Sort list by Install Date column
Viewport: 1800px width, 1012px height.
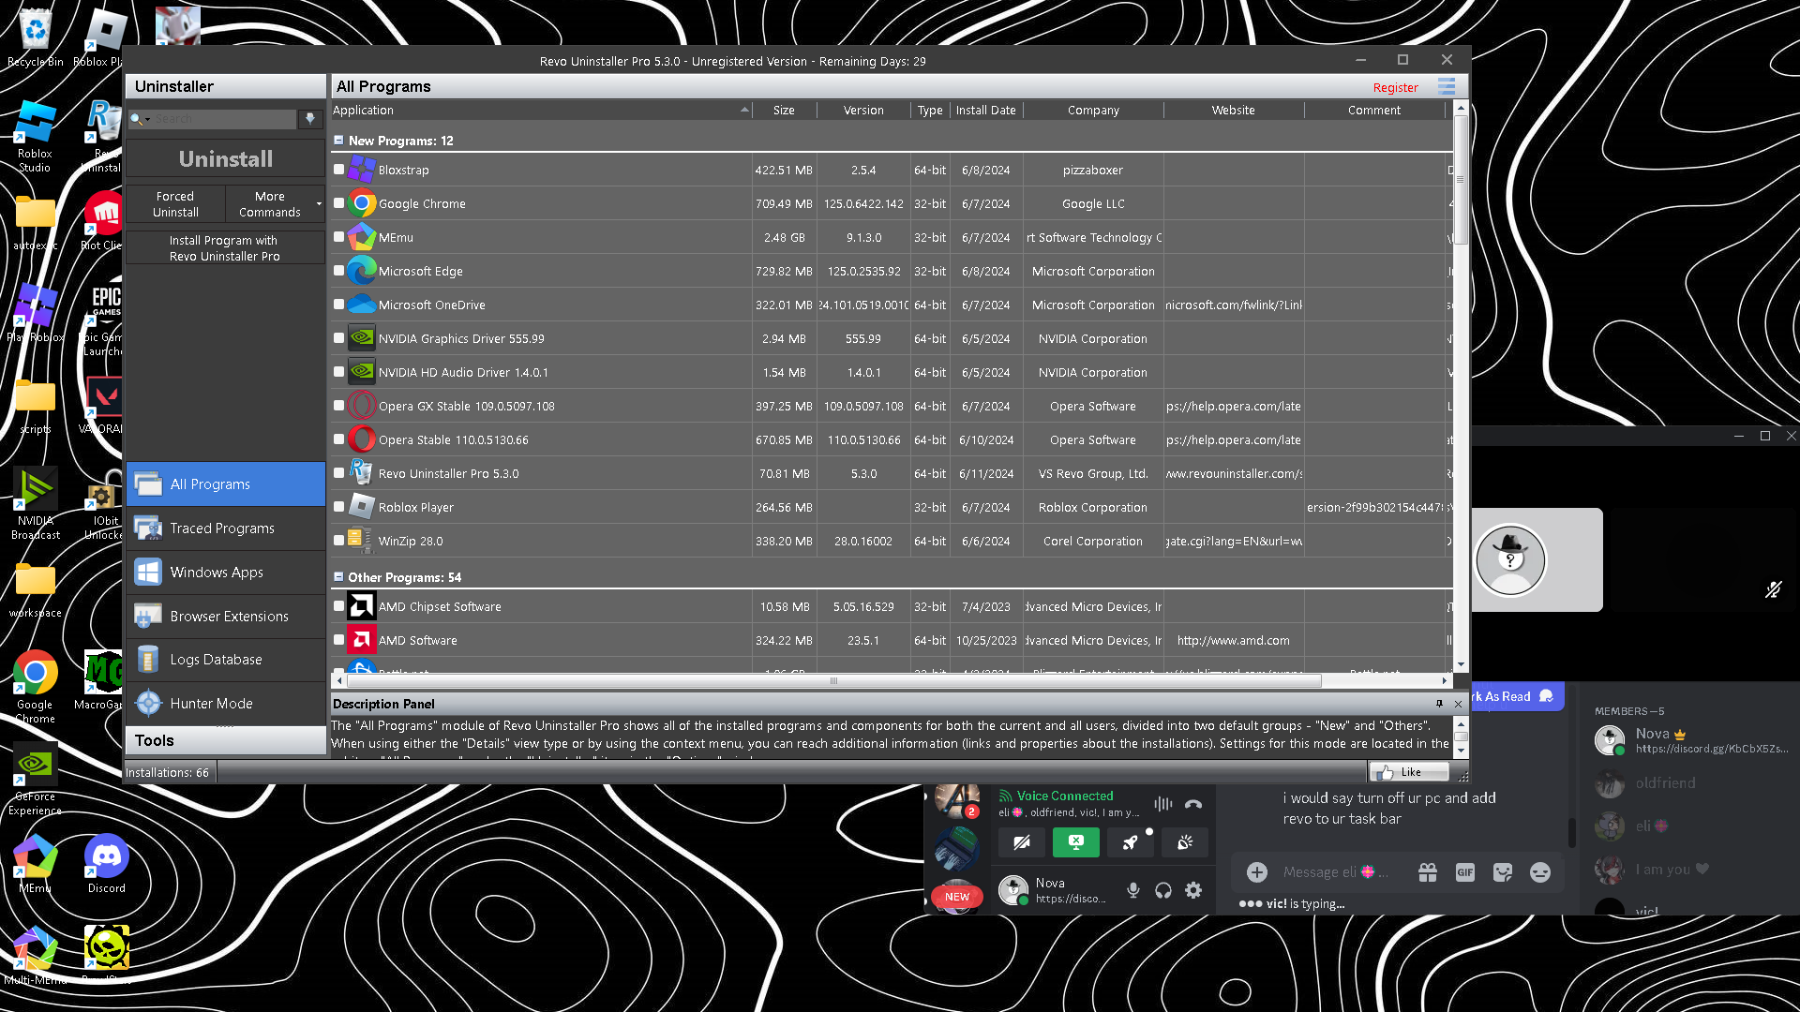(985, 110)
